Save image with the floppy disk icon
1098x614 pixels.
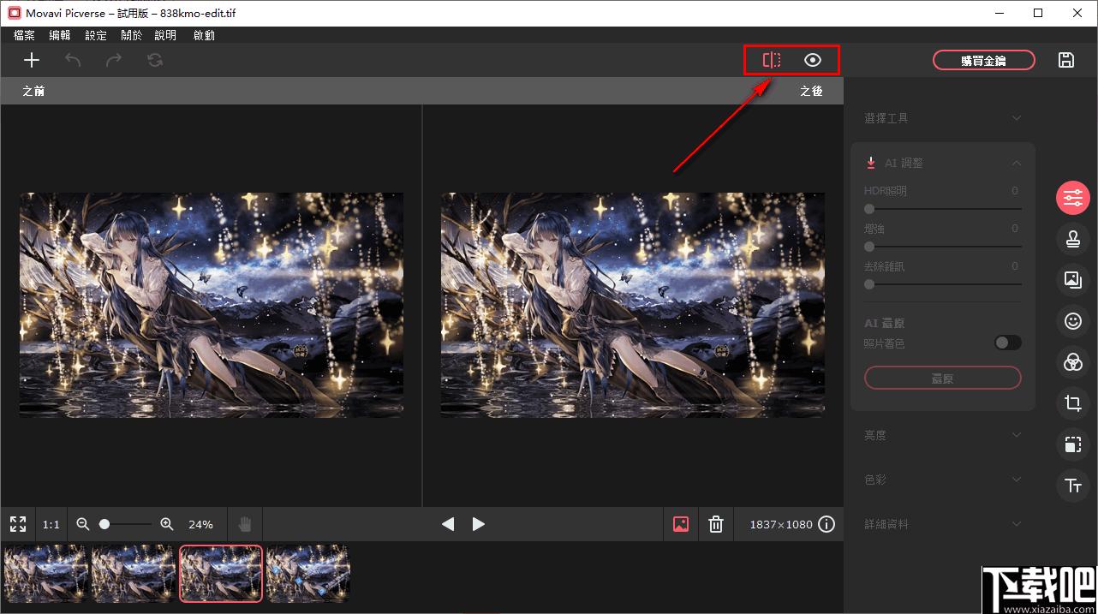(1066, 60)
